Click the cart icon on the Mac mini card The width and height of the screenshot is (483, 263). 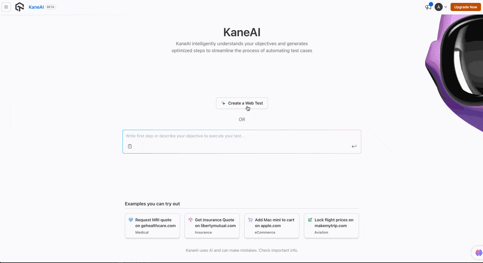[x=250, y=220]
